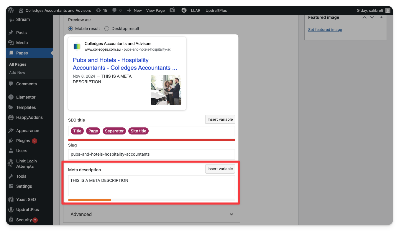Viewport: 399px width, 231px height.
Task: Open the Plugins icon in sidebar
Action: click(x=11, y=141)
